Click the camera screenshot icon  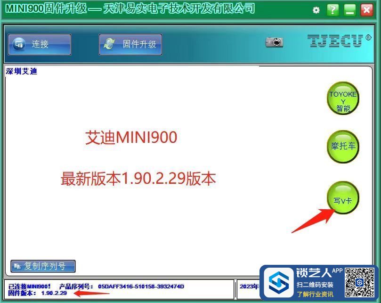[274, 42]
